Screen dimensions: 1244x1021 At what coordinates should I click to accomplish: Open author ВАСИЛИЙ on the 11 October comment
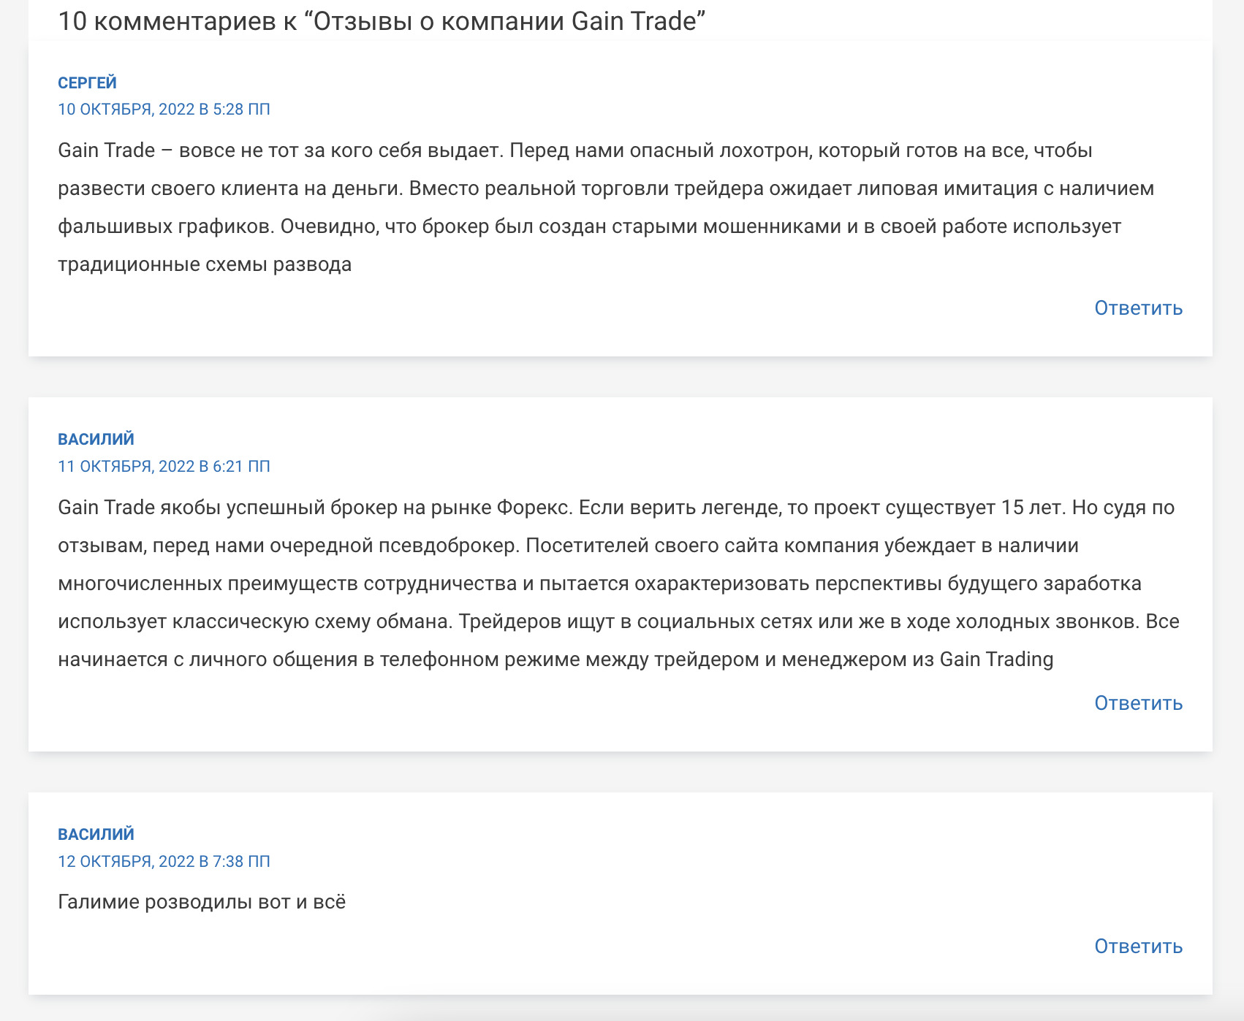click(x=96, y=440)
